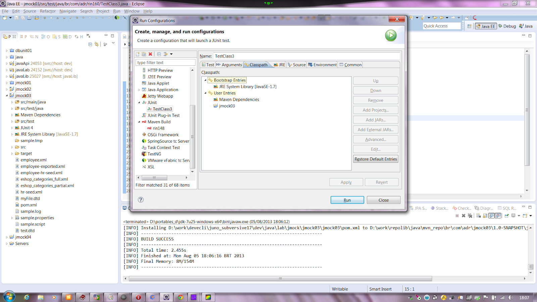Image resolution: width=537 pixels, height=302 pixels.
Task: Click Run button in the dialog
Action: click(347, 200)
